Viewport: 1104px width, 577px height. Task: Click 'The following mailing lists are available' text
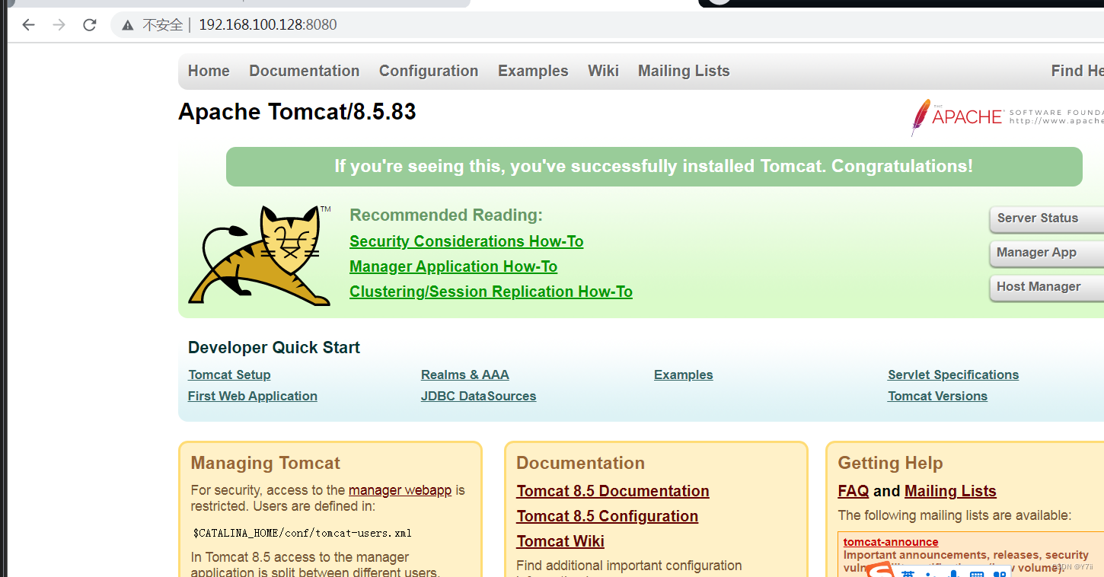point(955,515)
